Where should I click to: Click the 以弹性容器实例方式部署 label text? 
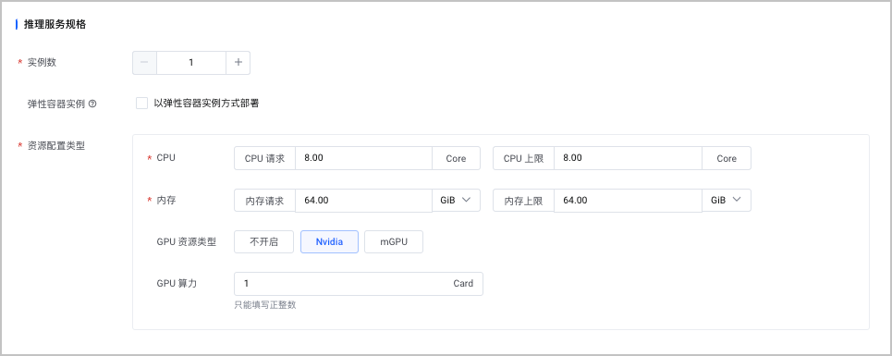[206, 104]
